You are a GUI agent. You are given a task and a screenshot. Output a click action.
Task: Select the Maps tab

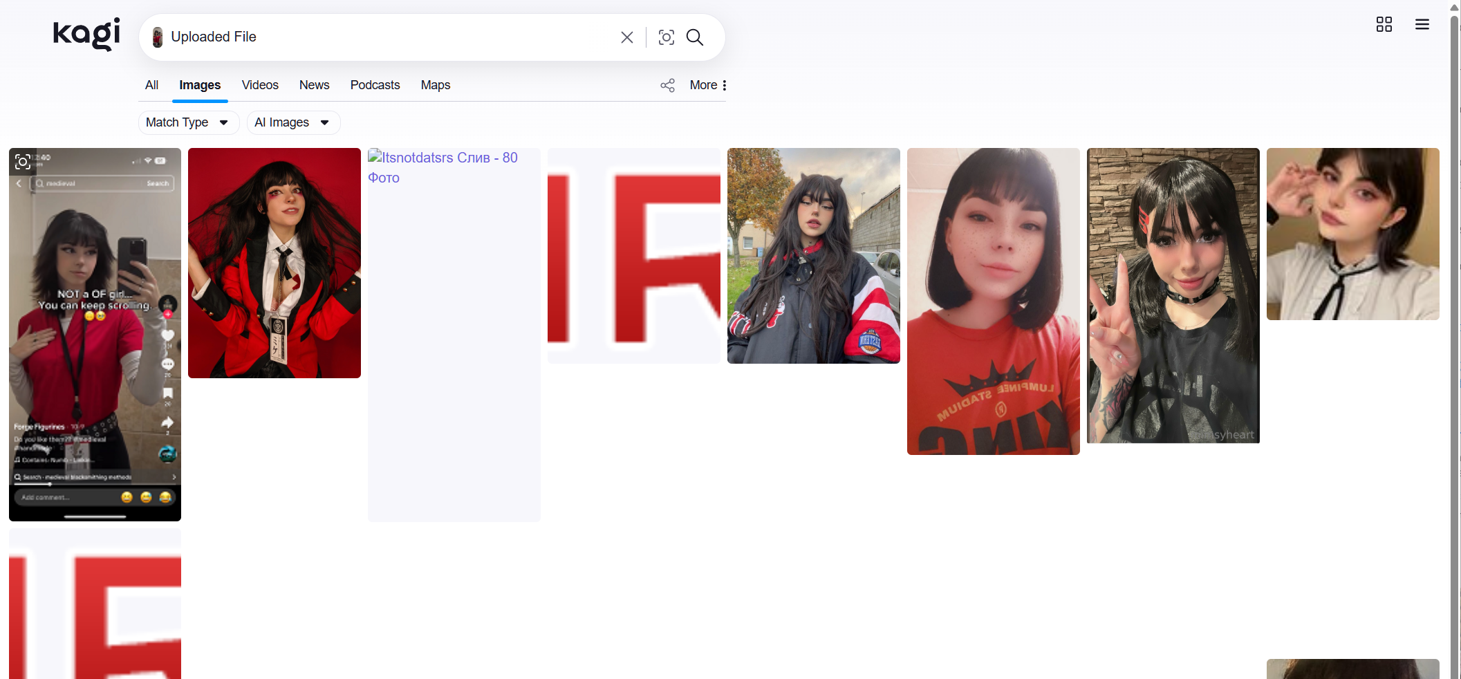(435, 85)
